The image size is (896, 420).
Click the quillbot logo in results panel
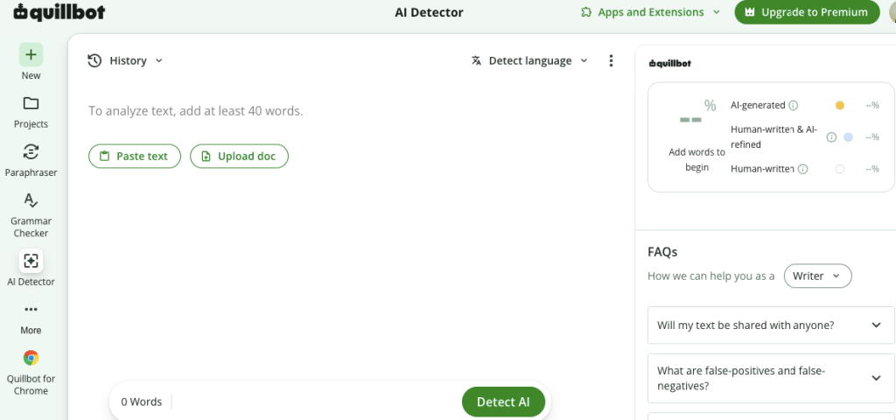670,63
